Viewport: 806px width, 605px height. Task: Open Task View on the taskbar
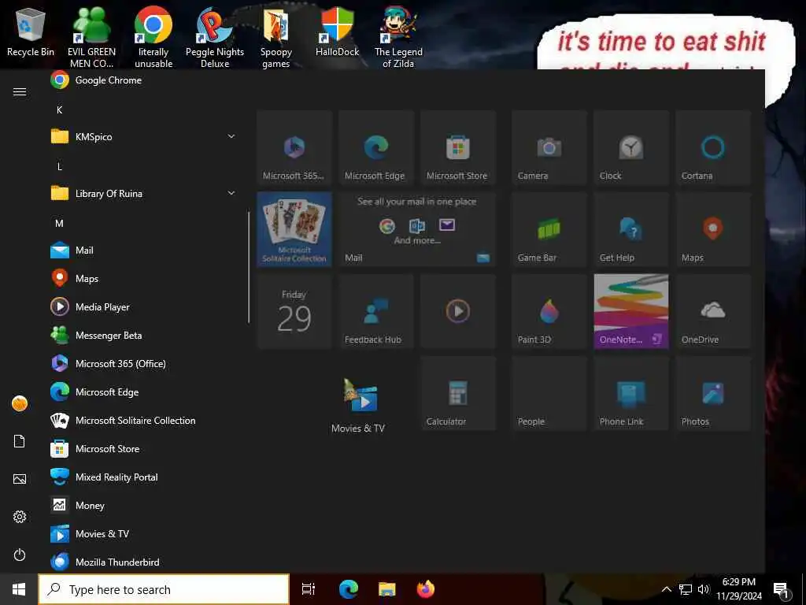click(309, 589)
